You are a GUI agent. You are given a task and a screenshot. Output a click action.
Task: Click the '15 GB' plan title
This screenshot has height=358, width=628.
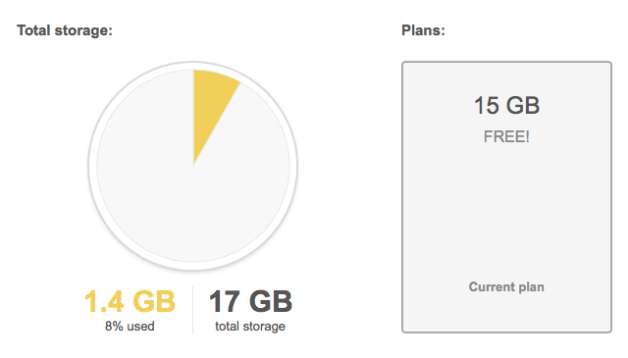(x=506, y=105)
